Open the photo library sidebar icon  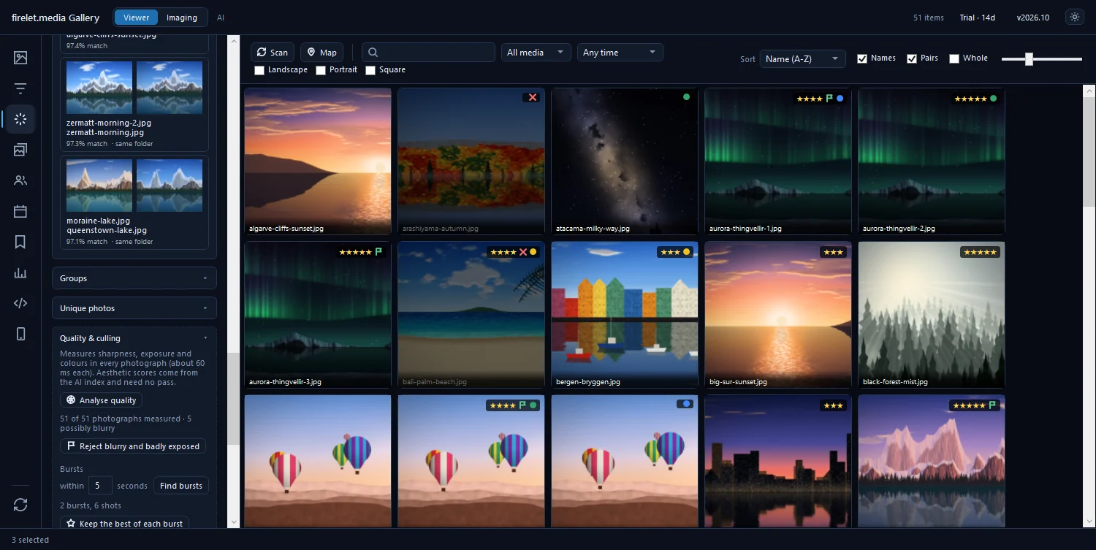pyautogui.click(x=20, y=58)
